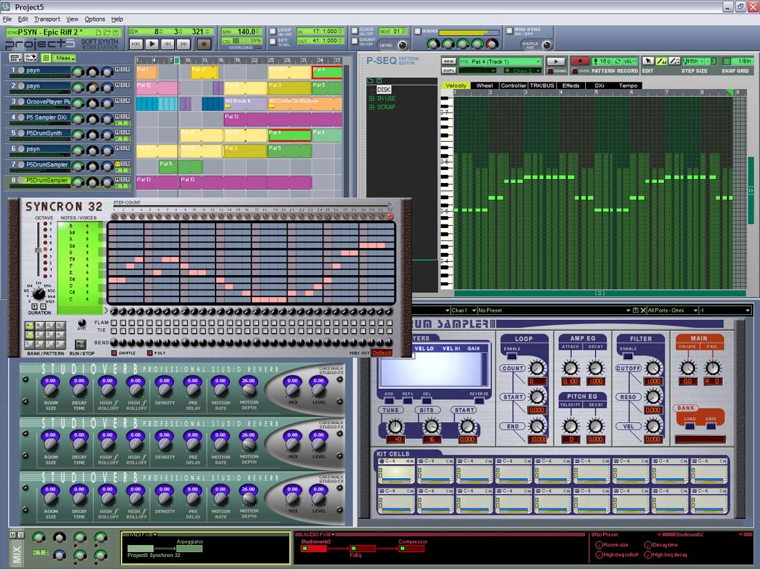This screenshot has height=570, width=760.
Task: Click the new project icon beside song name
Action: coord(98,32)
